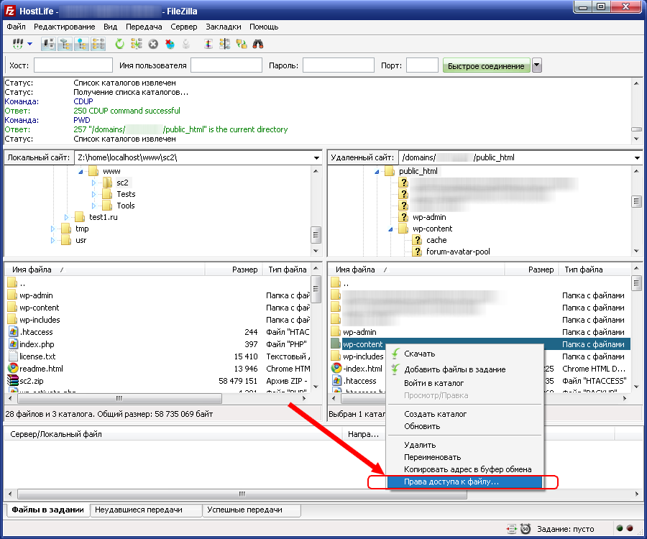This screenshot has height=539, width=647.
Task: Open quick connect history dropdown arrow
Action: click(536, 65)
